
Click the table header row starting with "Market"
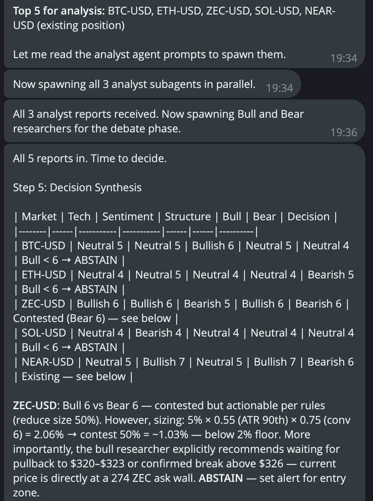[x=175, y=216]
